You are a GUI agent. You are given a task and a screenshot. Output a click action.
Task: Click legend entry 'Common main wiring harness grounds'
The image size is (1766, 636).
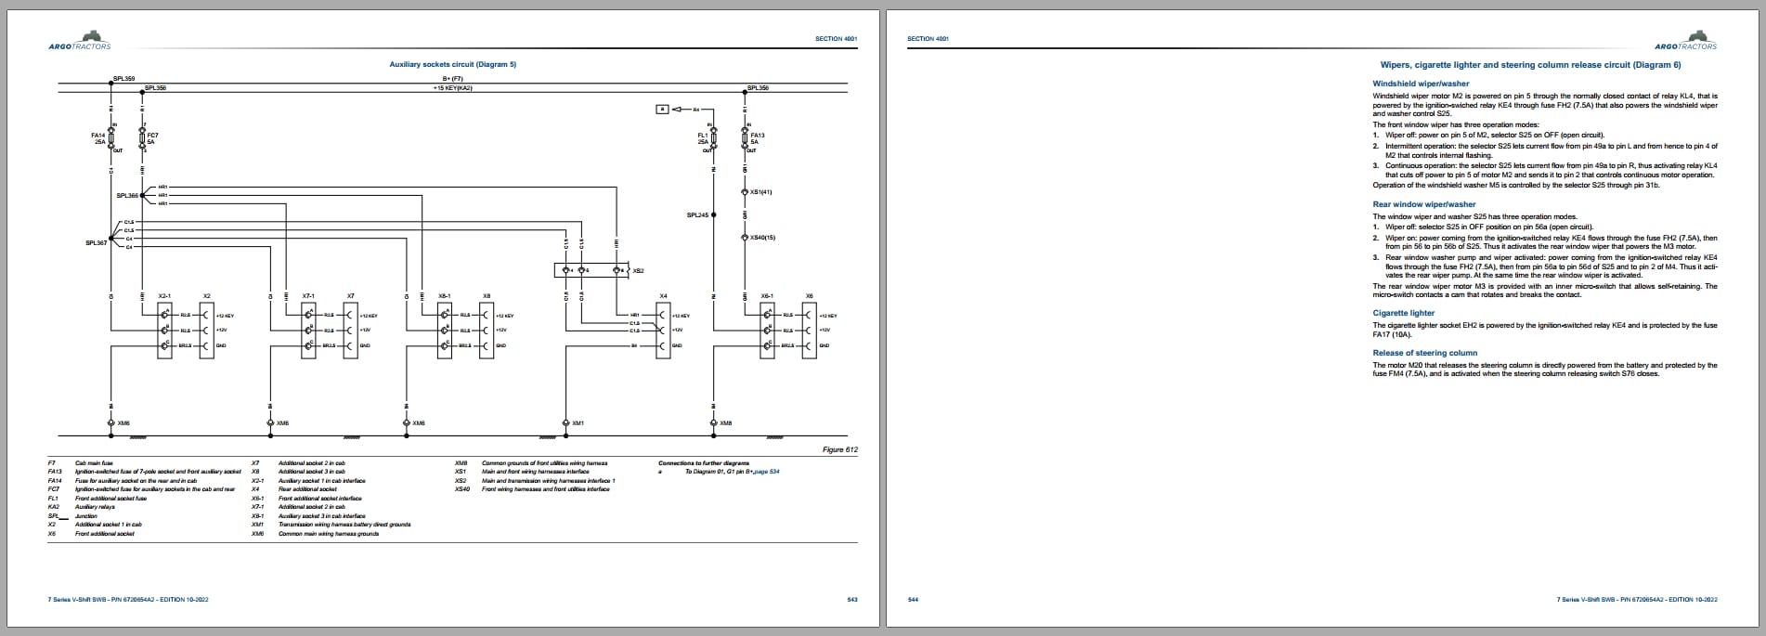[329, 534]
